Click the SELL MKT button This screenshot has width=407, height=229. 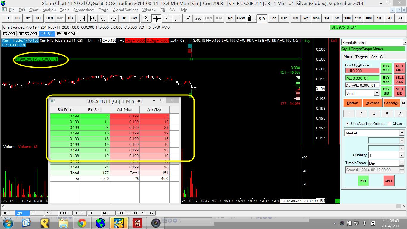coord(400,68)
